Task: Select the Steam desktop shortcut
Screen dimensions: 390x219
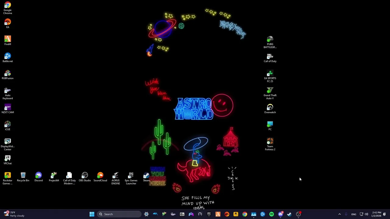Action: pos(146,177)
